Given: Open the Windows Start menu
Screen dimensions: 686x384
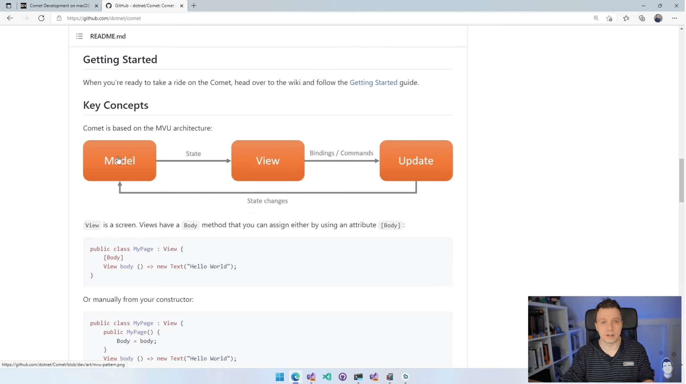Looking at the screenshot, I should pyautogui.click(x=280, y=377).
